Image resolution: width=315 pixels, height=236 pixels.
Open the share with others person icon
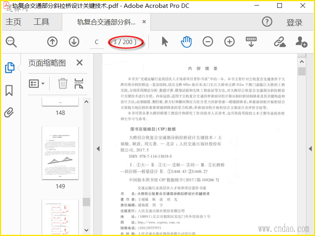click(x=301, y=42)
